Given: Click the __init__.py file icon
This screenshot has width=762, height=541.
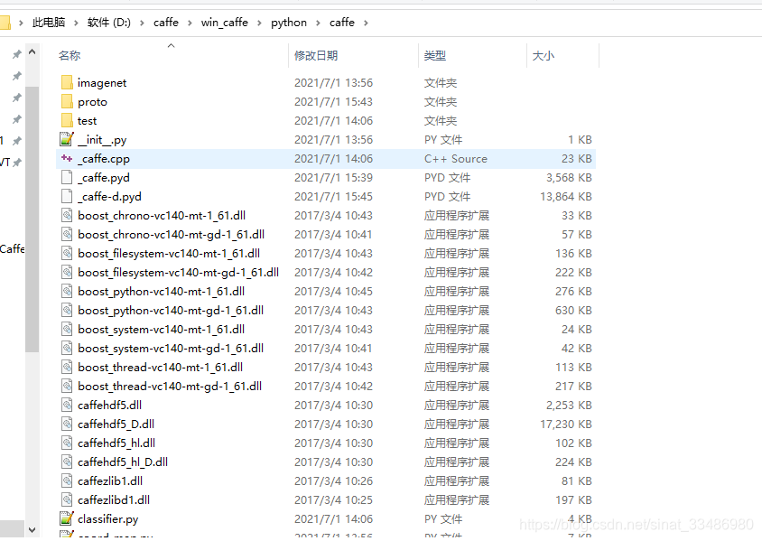Looking at the screenshot, I should point(67,139).
